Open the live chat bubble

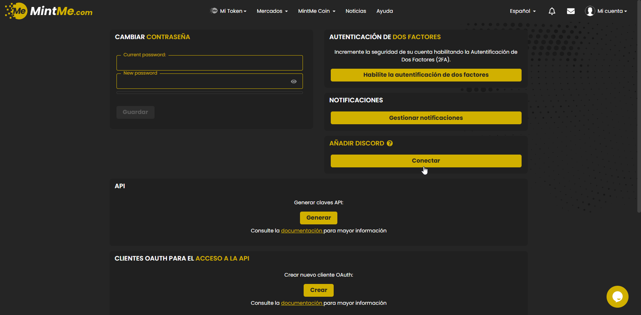(617, 296)
